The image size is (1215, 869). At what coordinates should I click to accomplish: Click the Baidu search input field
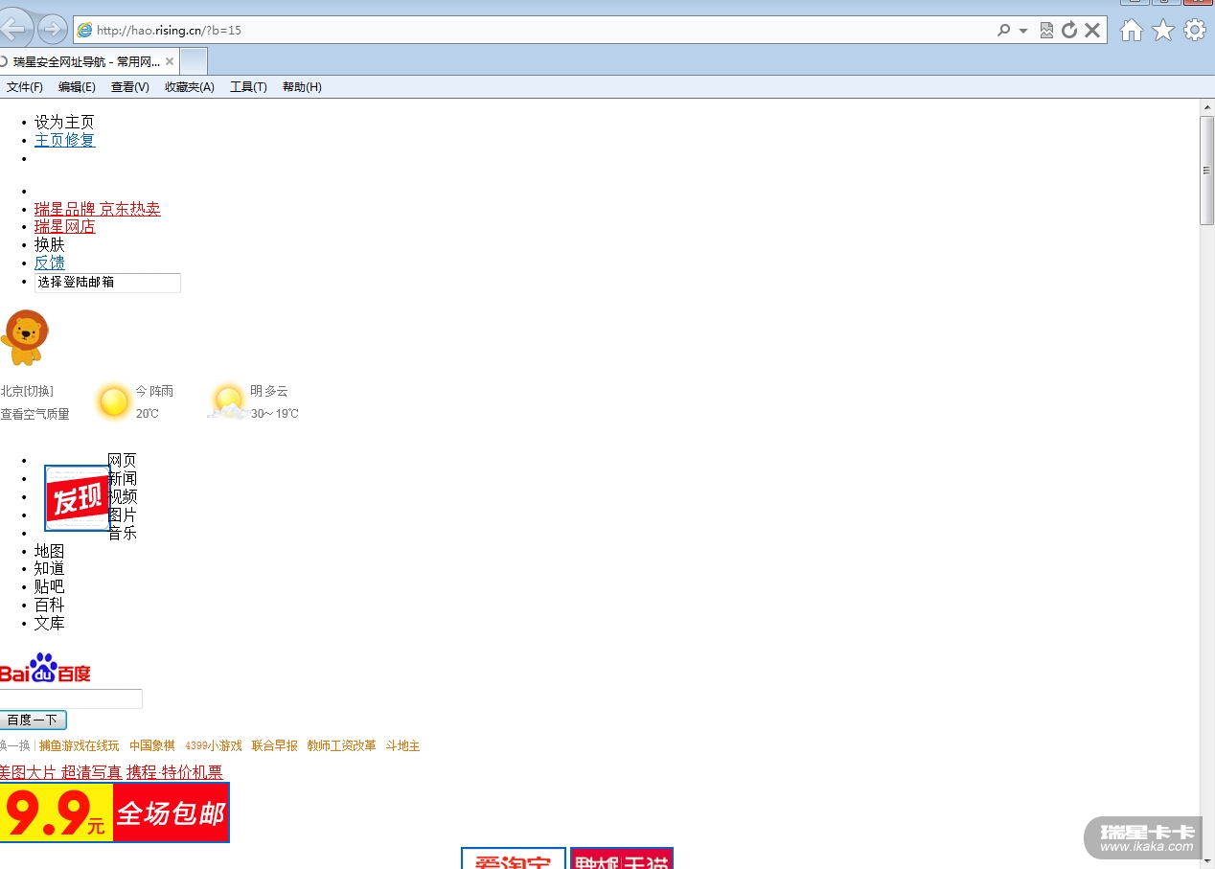coord(71,699)
